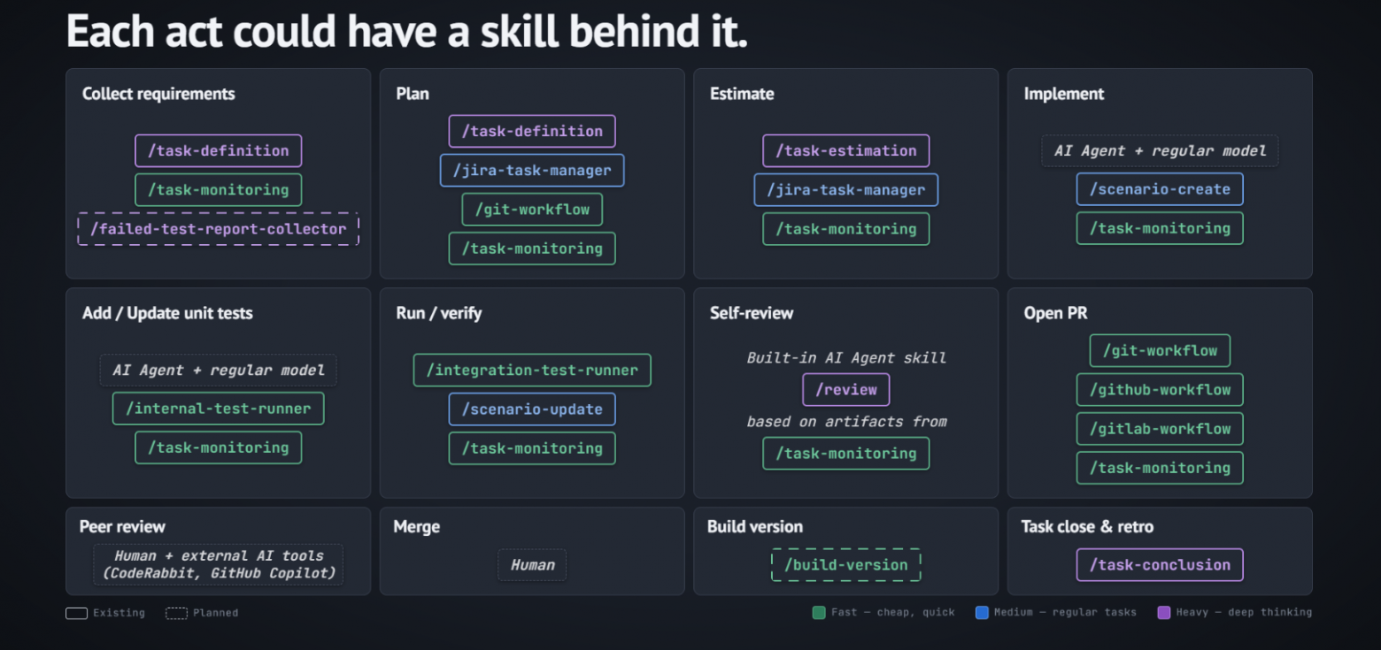This screenshot has height=650, width=1381.
Task: Click /scenario-update skill chip
Action: [532, 409]
